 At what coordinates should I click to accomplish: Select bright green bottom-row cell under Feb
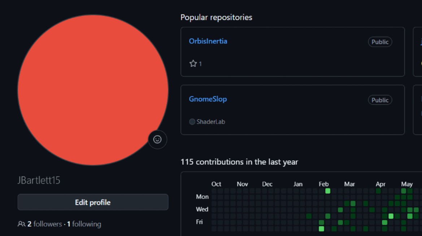tap(321, 229)
